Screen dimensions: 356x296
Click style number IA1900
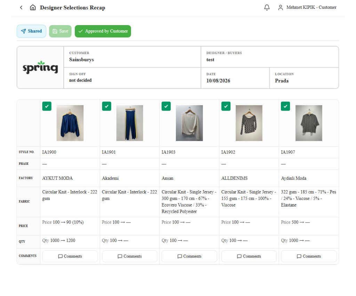coord(49,152)
